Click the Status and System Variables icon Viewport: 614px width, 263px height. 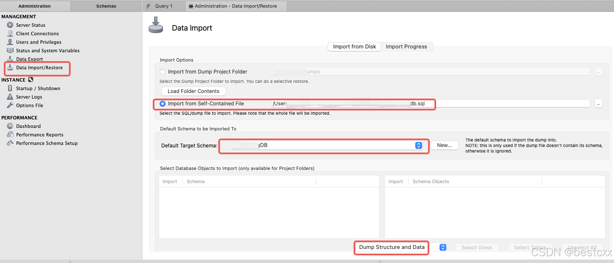(10, 51)
